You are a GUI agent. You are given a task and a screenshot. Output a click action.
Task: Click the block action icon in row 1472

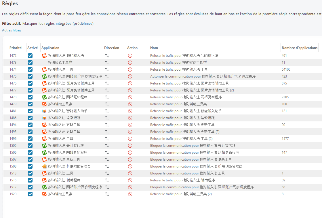[x=130, y=56]
